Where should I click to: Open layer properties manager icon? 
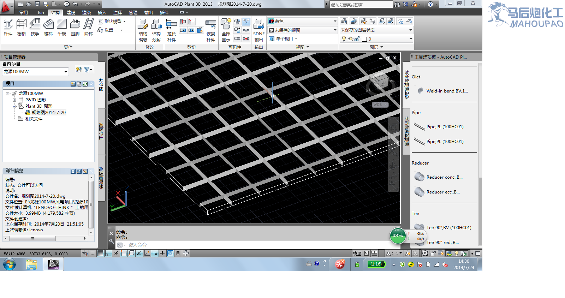pos(344,22)
